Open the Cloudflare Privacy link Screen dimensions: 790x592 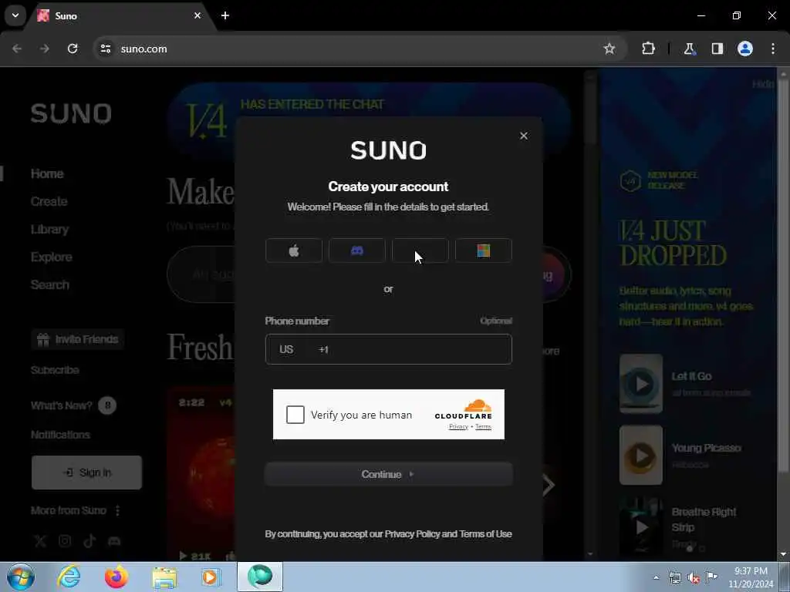click(458, 427)
